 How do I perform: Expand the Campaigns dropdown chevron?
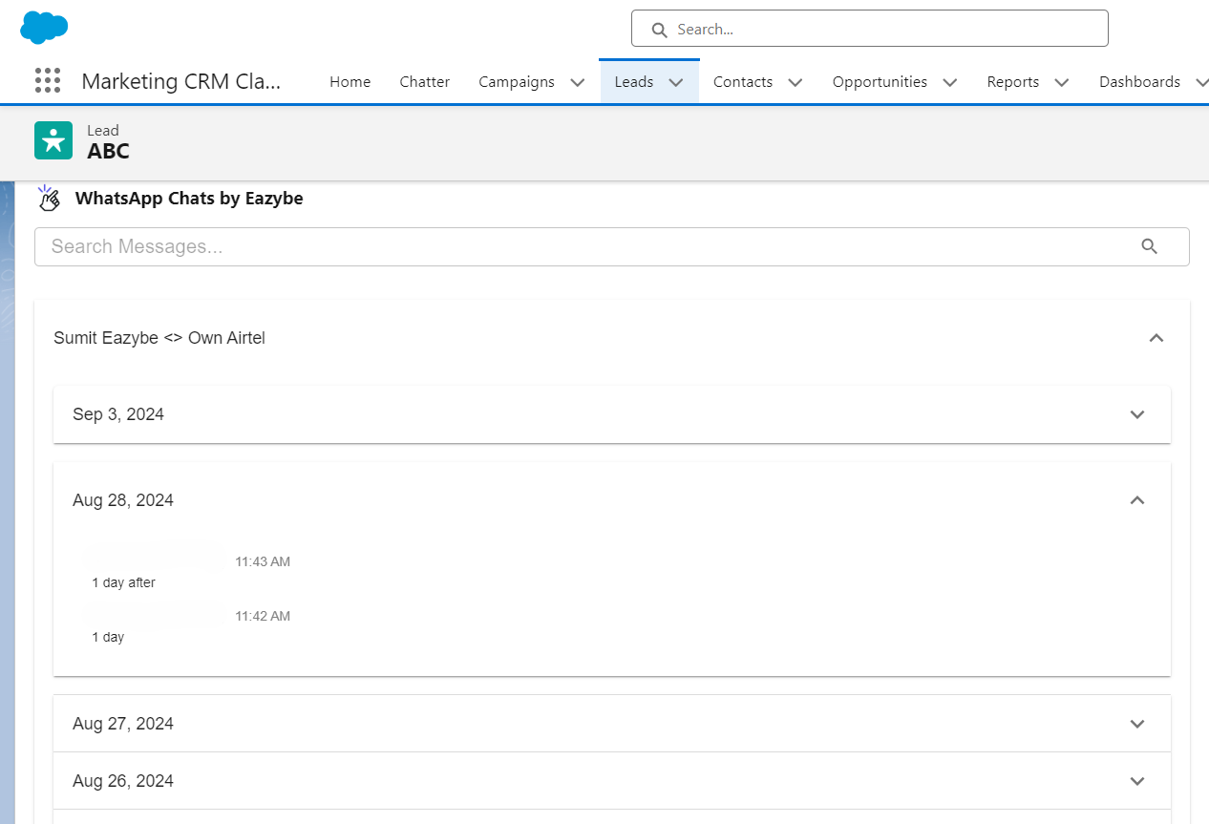(578, 82)
